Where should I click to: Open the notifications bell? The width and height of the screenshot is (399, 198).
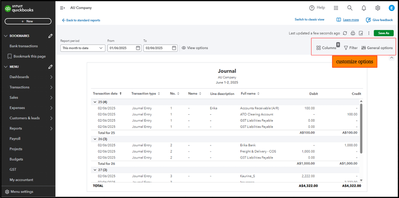tap(364, 8)
